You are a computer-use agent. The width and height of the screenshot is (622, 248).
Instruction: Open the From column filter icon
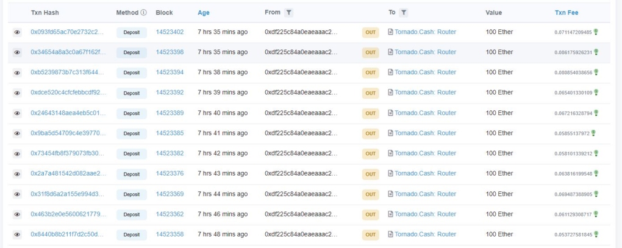click(288, 12)
